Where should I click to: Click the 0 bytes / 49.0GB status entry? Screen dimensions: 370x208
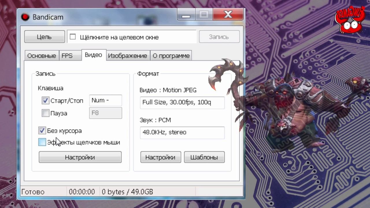(127, 192)
